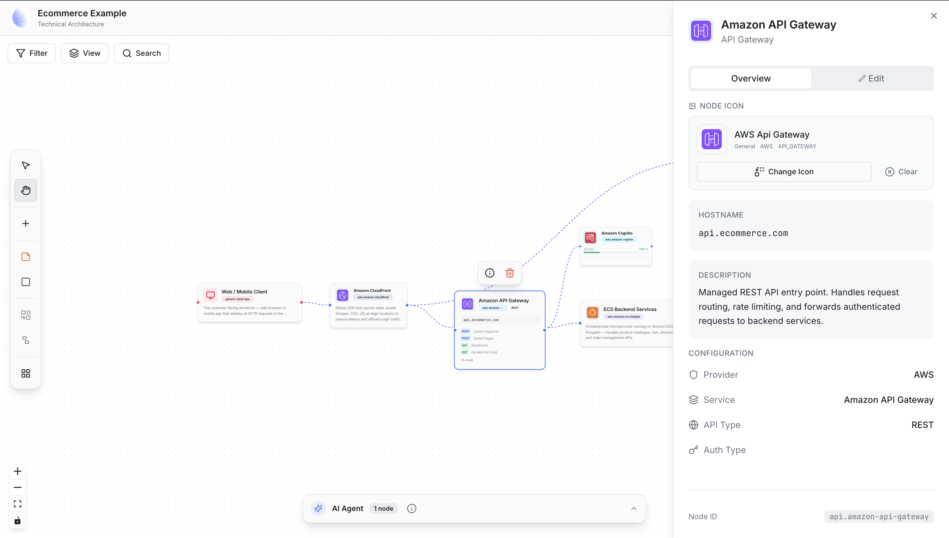Click the 'aws amazon cloudfront' tag
The height and width of the screenshot is (538, 949).
click(373, 297)
